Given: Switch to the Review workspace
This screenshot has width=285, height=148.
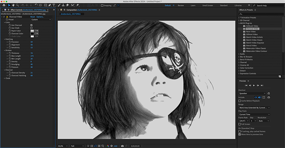Looking at the screenshot, I should [181, 5].
